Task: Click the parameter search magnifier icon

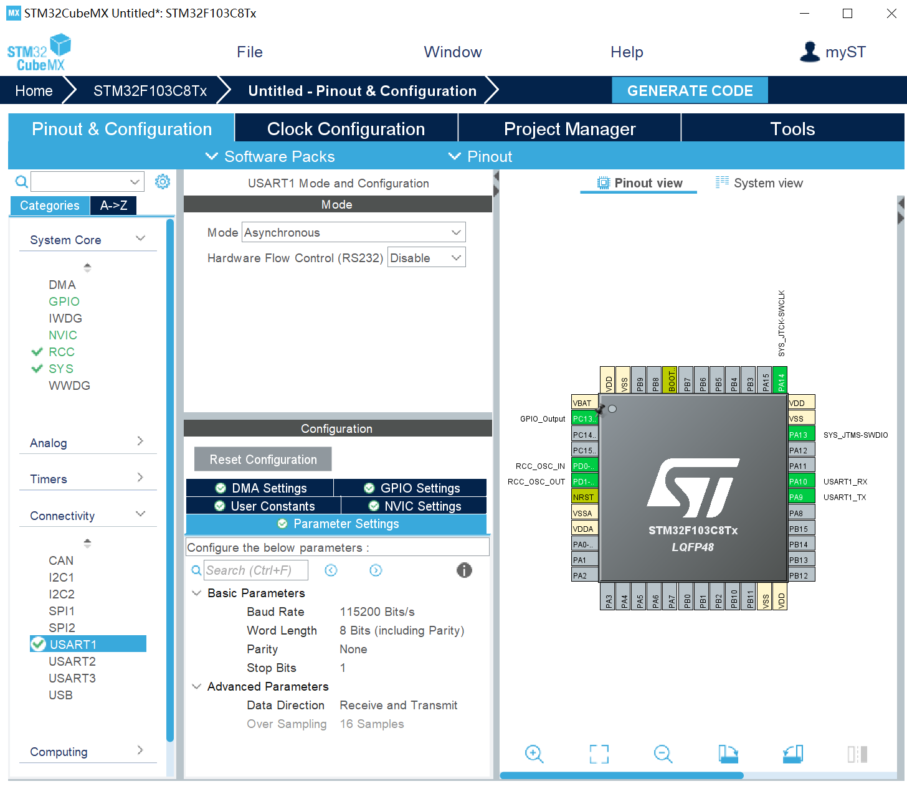Action: point(196,570)
